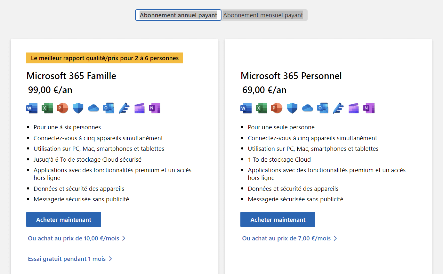Click the Excel icon in the Famille plan
Screen dimensions: 443x274
[47, 108]
